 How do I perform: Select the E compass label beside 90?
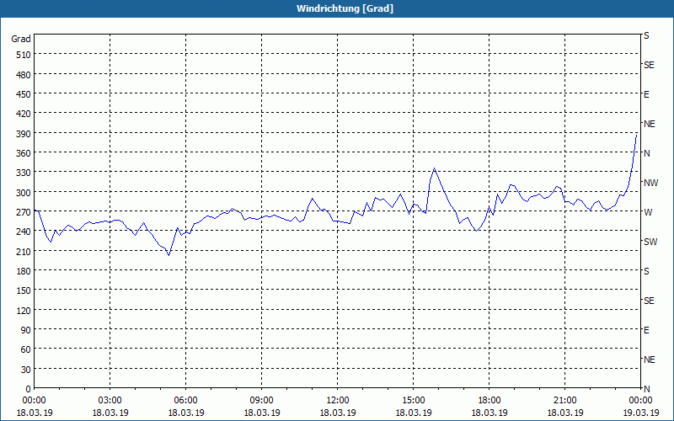click(646, 330)
